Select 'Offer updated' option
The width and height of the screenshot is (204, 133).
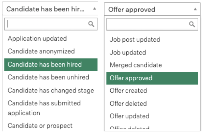[x=152, y=116]
